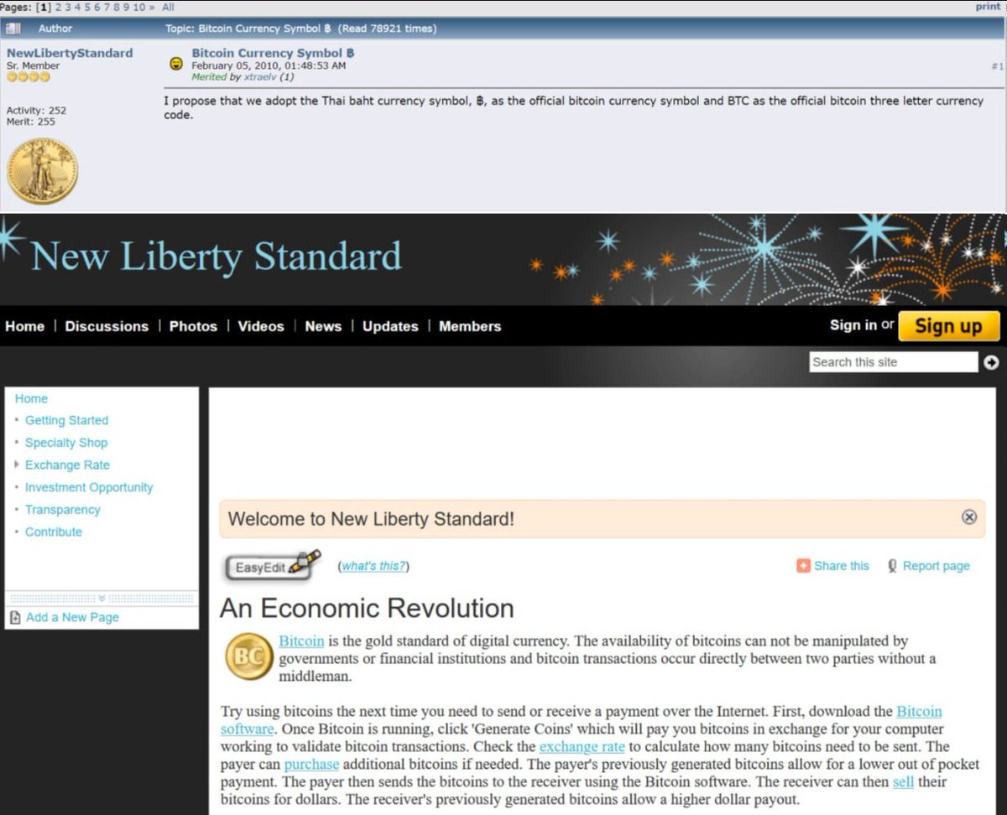Screen dimensions: 1007x815
Task: Open the News tab
Action: pyautogui.click(x=323, y=326)
